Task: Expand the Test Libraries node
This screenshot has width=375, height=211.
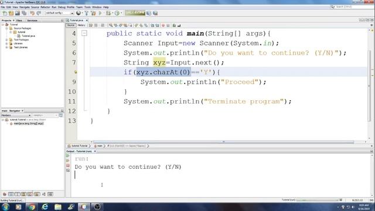Action: [6, 47]
